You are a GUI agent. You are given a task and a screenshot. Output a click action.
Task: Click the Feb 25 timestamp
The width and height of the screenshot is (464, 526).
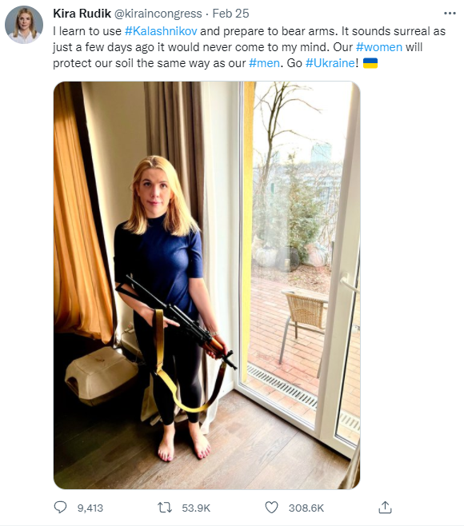[x=230, y=14]
